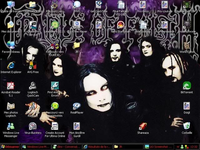Launch the World Editor shortcut
This screenshot has height=150, width=200.
click(x=187, y=45)
